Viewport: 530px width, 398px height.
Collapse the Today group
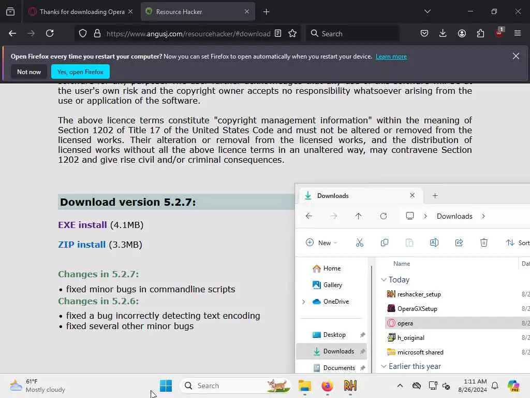[384, 279]
